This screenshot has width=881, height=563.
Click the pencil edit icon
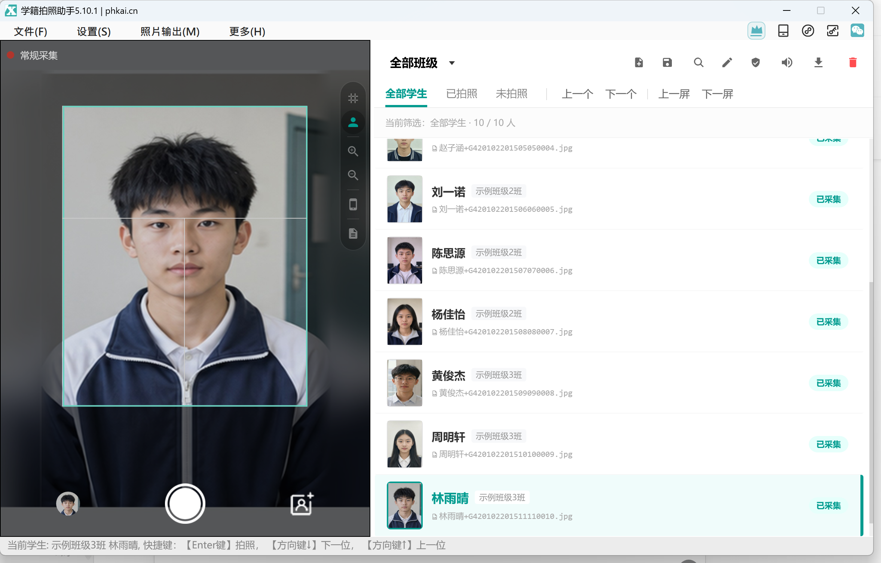[x=727, y=62]
